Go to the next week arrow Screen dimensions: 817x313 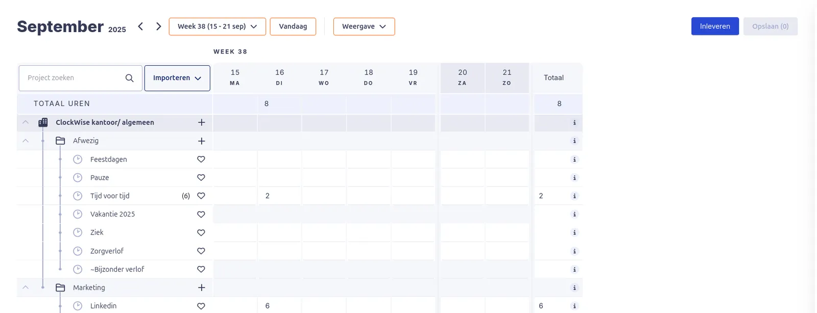pyautogui.click(x=159, y=27)
